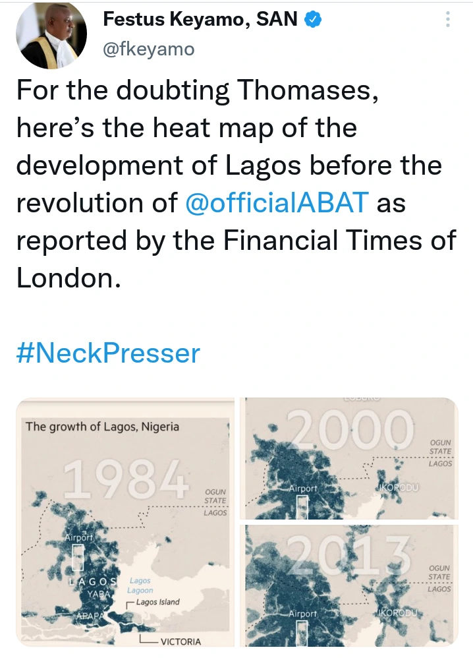Open the @fkeyamo handle link

(148, 49)
